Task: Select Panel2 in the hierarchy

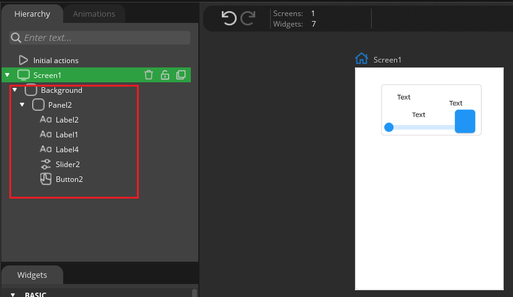Action: (60, 105)
